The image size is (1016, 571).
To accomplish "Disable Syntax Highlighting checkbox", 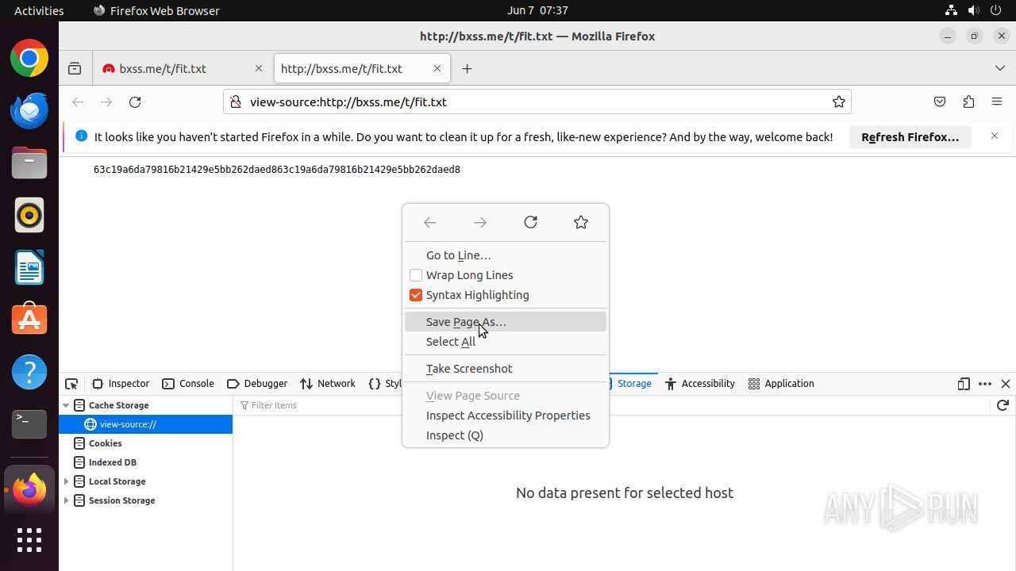I will pyautogui.click(x=416, y=295).
